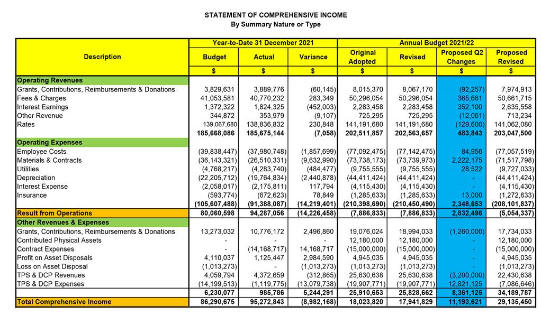Select the final proposed revised total 29,135,450
The width and height of the screenshot is (541, 315).
[515, 302]
